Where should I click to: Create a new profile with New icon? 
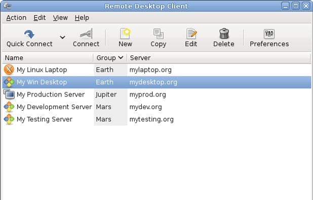coord(125,34)
